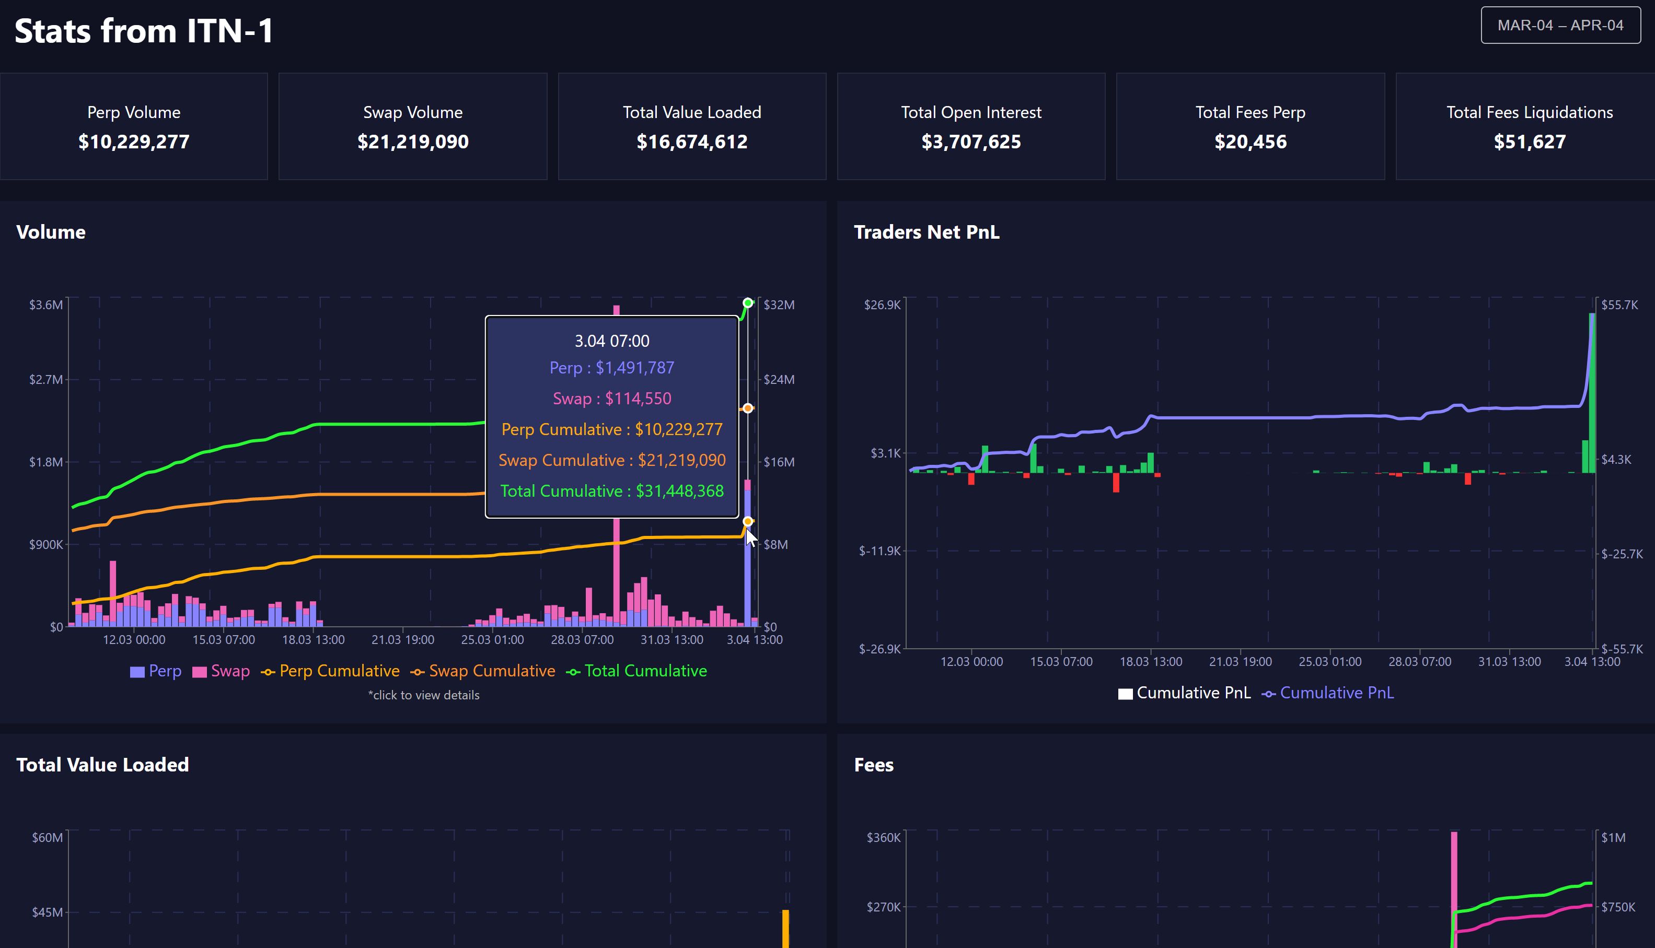Click the $21,219,090 Swap Volume value

413,142
